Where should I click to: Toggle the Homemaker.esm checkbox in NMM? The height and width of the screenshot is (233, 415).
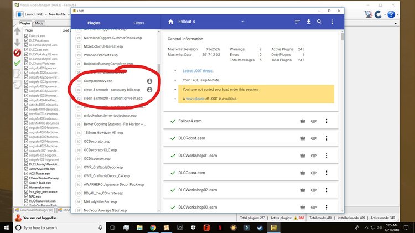tap(26, 187)
